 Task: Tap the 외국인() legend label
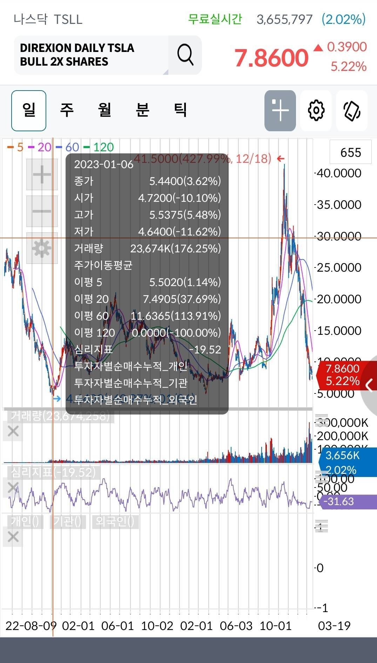click(115, 521)
